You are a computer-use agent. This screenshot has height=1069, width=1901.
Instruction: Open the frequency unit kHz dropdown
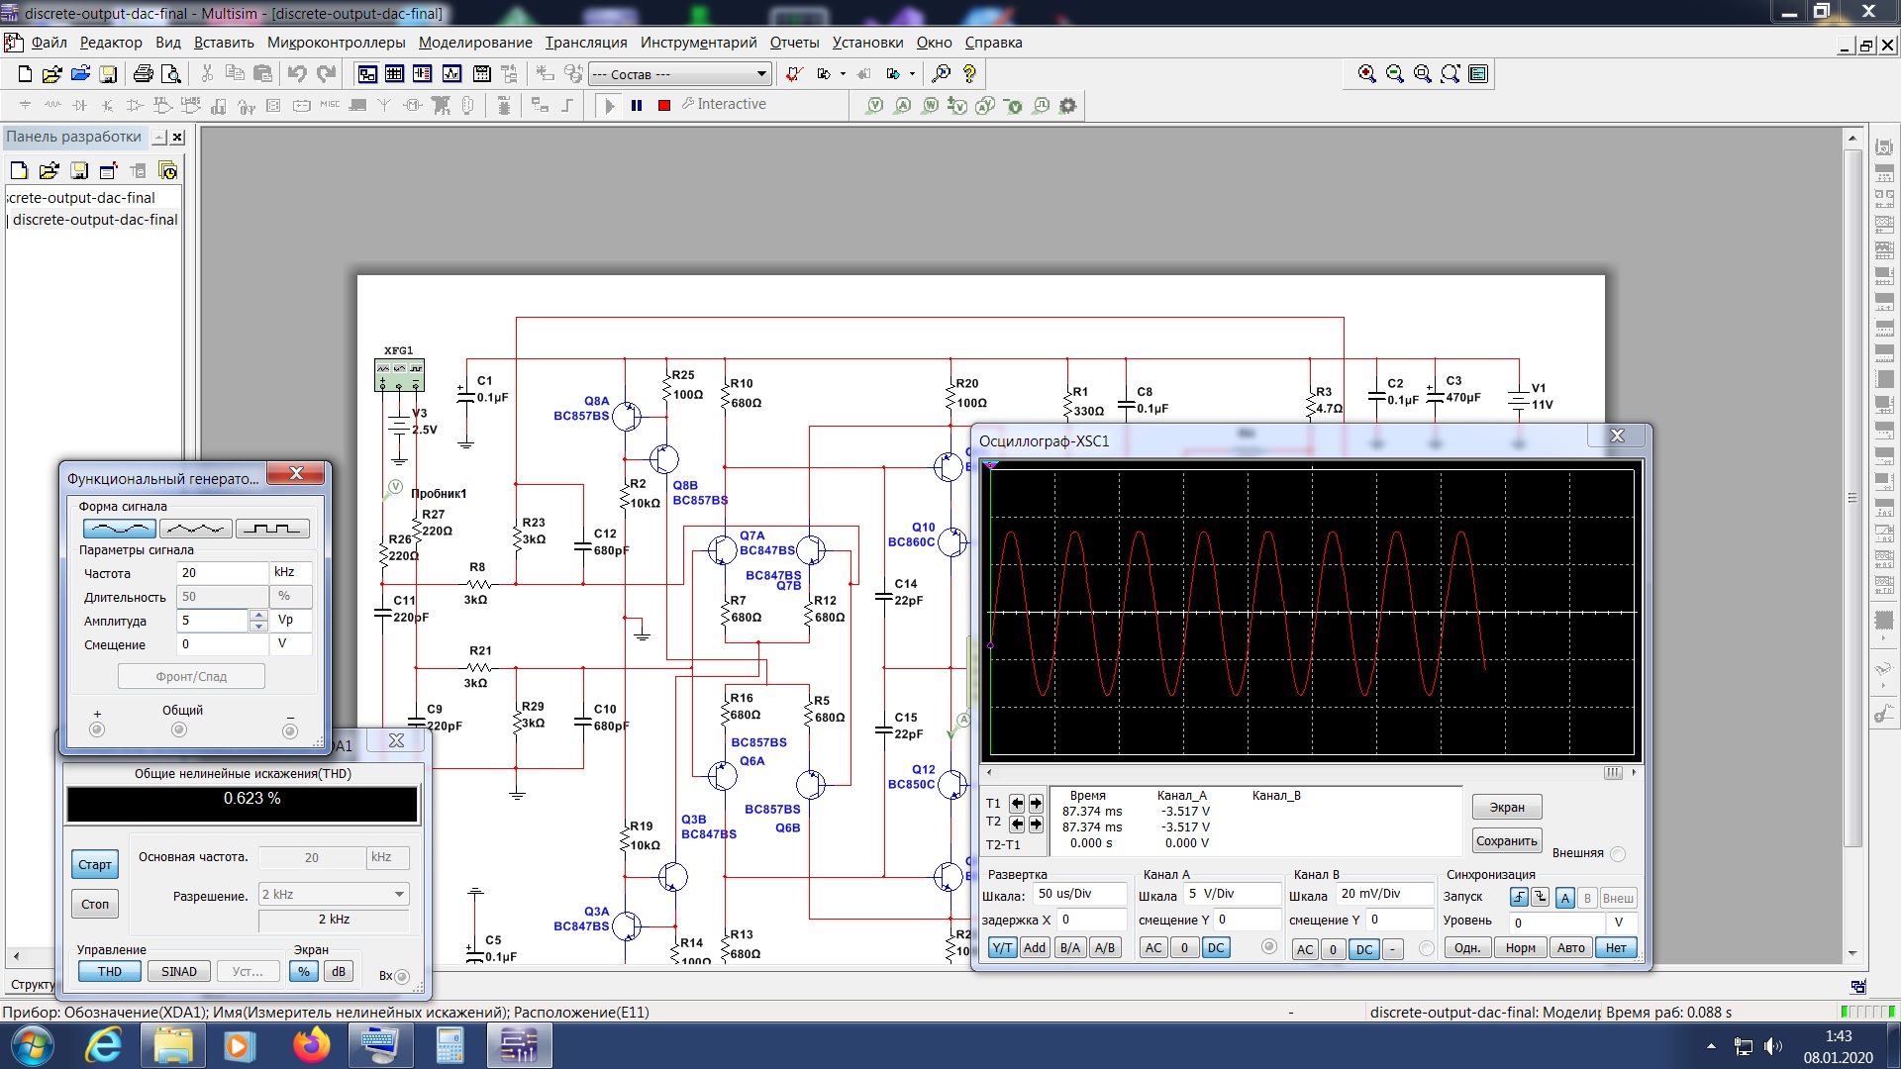pos(291,572)
